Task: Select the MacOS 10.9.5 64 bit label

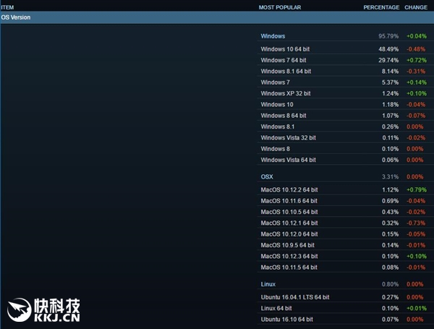Action: click(x=288, y=245)
